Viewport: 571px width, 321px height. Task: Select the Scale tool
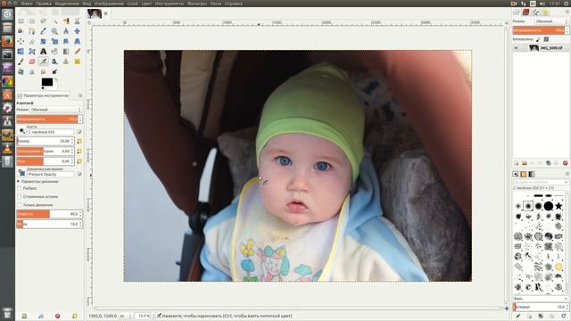tap(54, 42)
